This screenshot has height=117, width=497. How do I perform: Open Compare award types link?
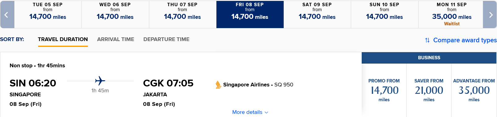pyautogui.click(x=465, y=40)
